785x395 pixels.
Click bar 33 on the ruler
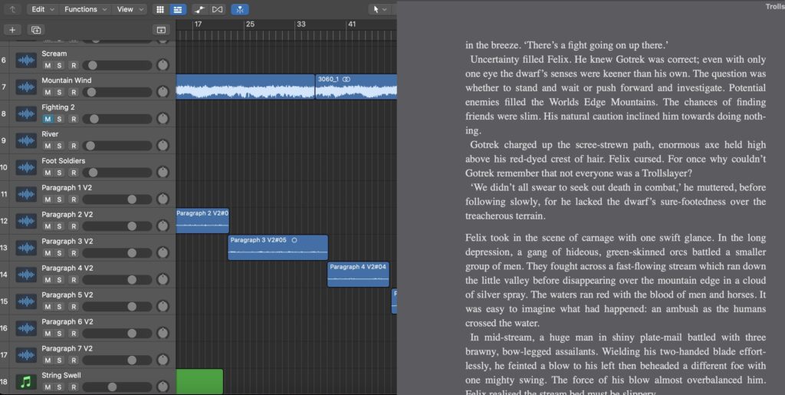click(x=301, y=24)
